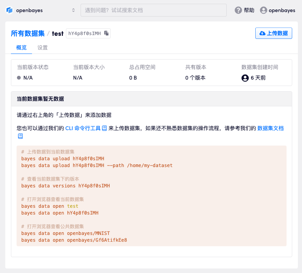Open the CLI 命令行工具 link
This screenshot has width=302, height=273.
point(83,128)
